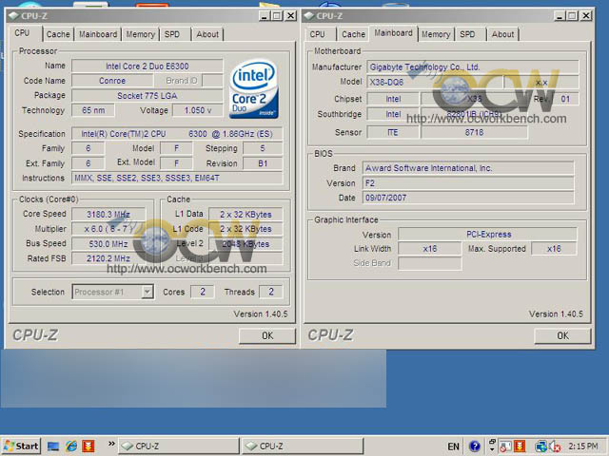Open Memory tab in left CPU-Z window

[x=140, y=34]
